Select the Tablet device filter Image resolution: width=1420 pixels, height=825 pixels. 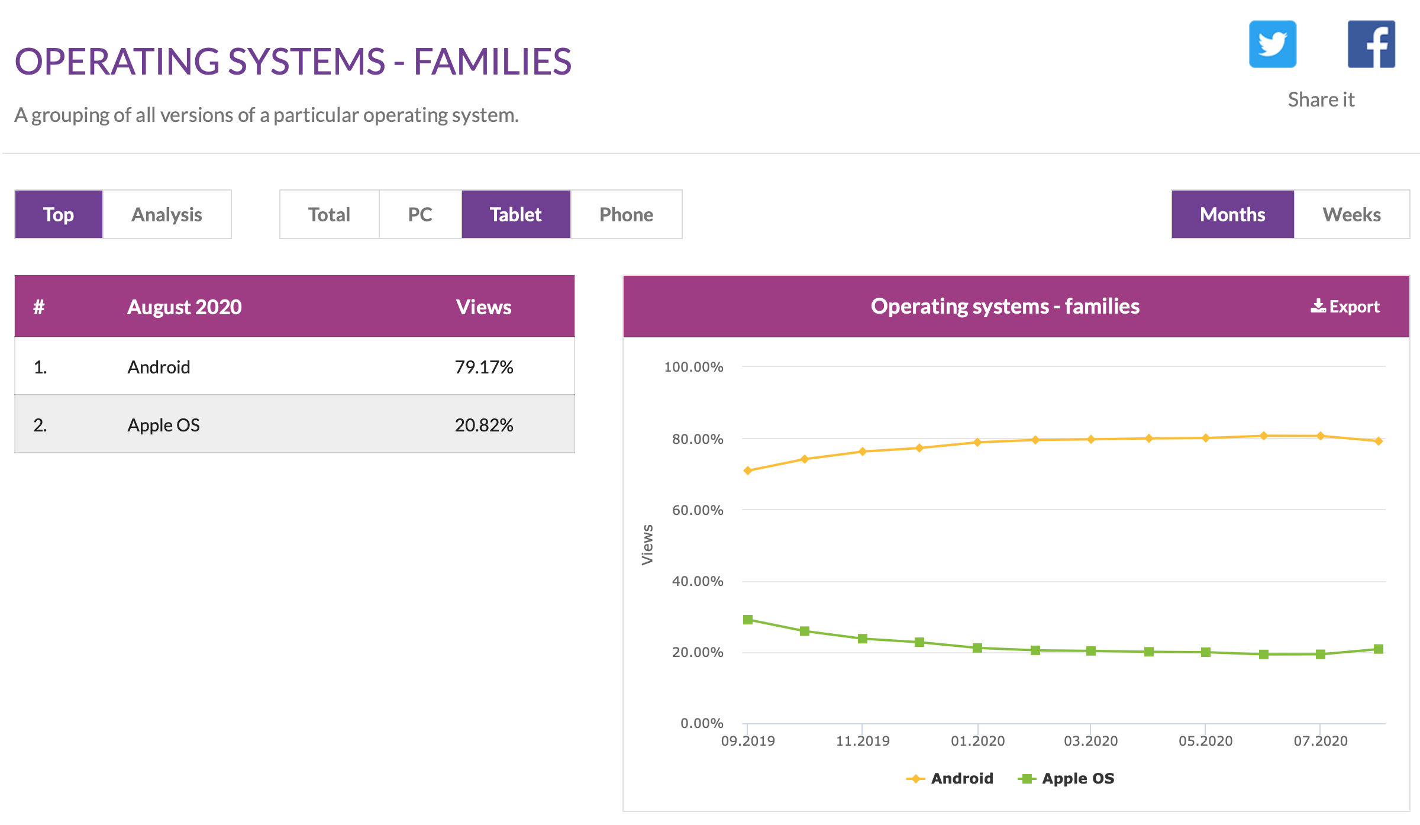(515, 214)
